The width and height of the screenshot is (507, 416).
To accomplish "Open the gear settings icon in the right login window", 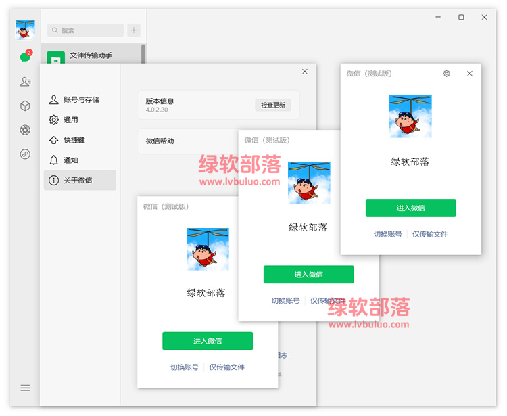I will click(x=447, y=74).
